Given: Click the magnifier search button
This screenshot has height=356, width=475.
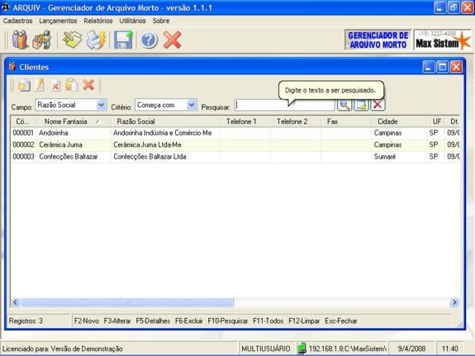Looking at the screenshot, I should pyautogui.click(x=345, y=105).
